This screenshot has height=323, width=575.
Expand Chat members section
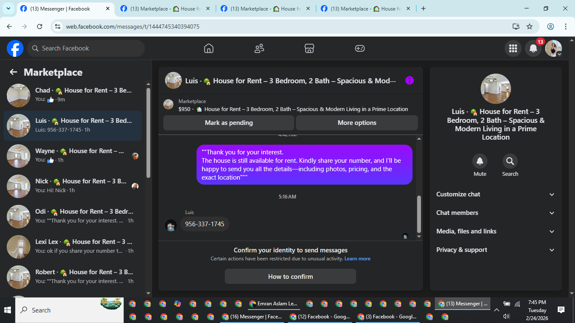495,213
